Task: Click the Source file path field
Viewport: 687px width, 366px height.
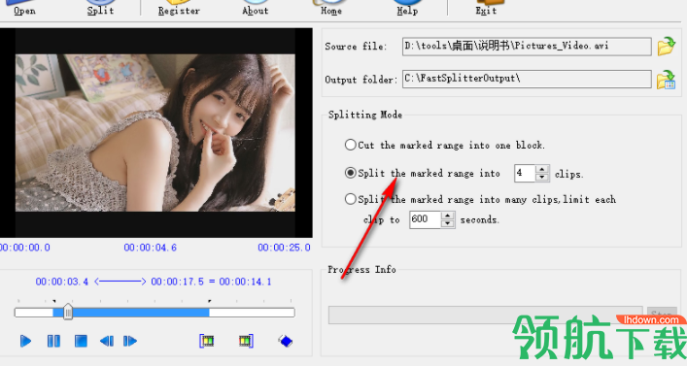Action: click(527, 46)
